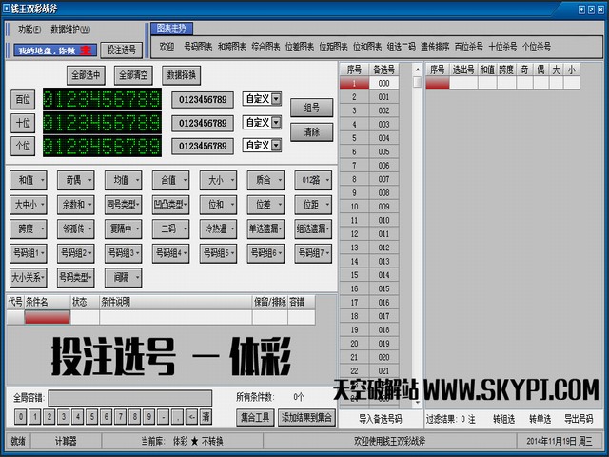Click 导入备选号码 below the number list
The image size is (609, 457).
380,418
